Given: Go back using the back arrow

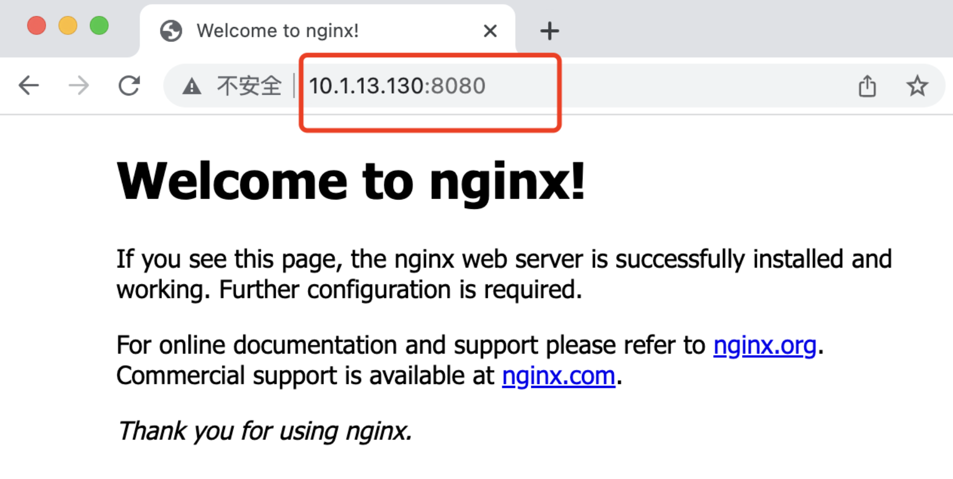Looking at the screenshot, I should 29,85.
